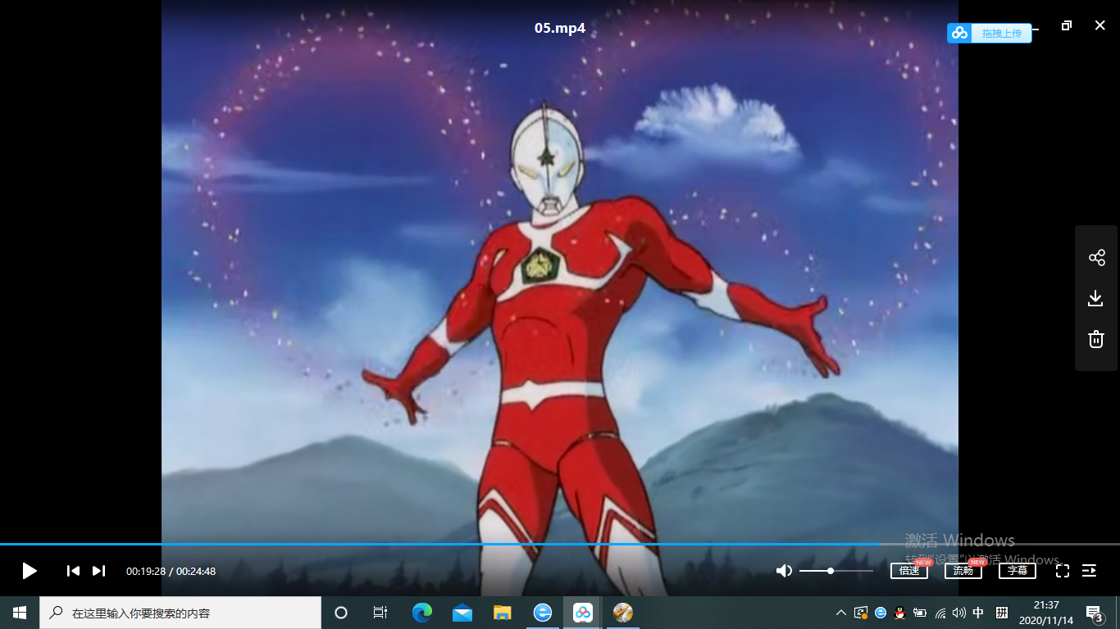1120x629 pixels.
Task: Close the video player window
Action: click(1100, 25)
